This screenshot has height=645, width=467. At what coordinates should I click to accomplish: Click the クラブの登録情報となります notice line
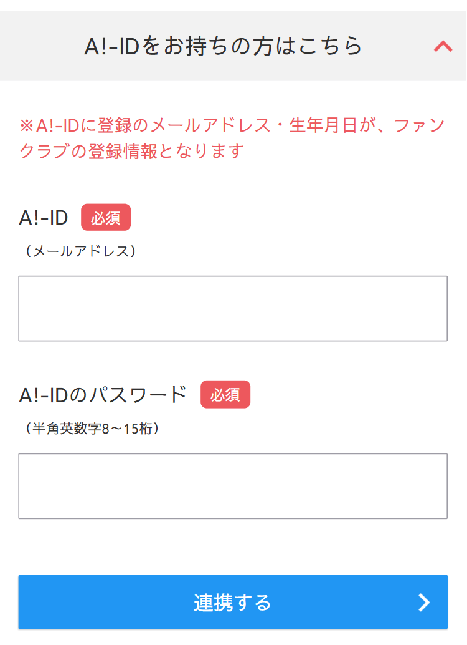point(131,151)
